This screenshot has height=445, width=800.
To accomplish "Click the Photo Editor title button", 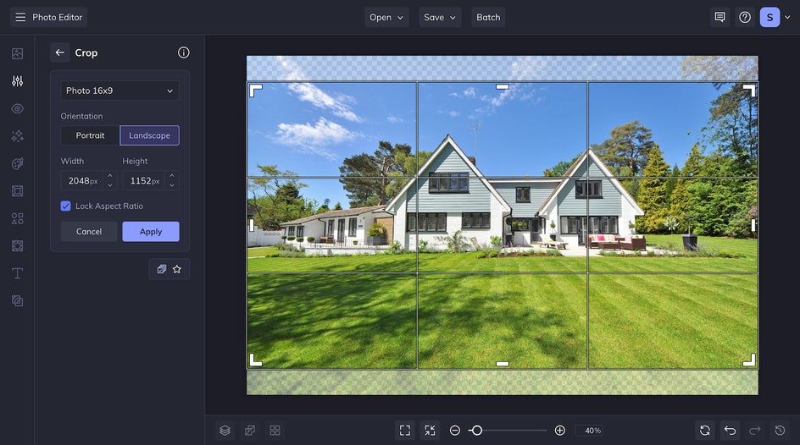I will click(48, 17).
